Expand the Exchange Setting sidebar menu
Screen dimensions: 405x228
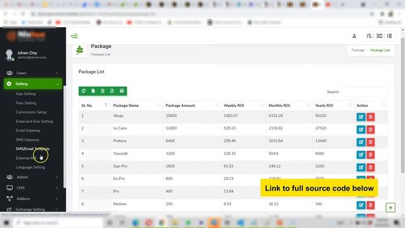pyautogui.click(x=33, y=209)
